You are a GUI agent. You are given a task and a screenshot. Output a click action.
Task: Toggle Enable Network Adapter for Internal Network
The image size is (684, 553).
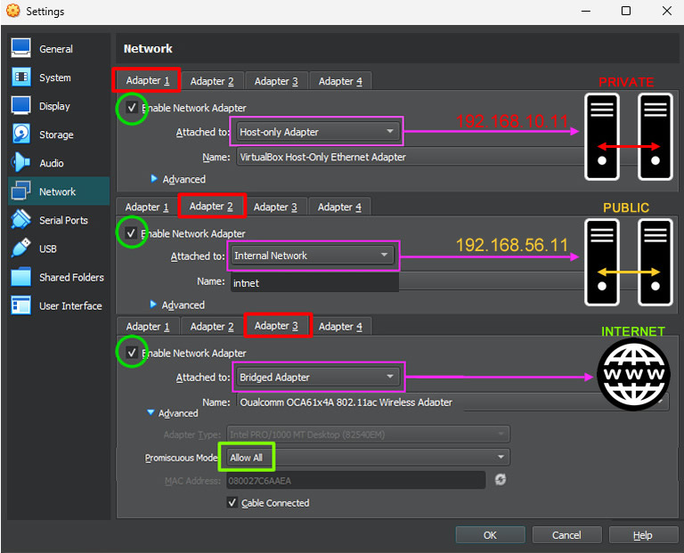click(x=131, y=233)
